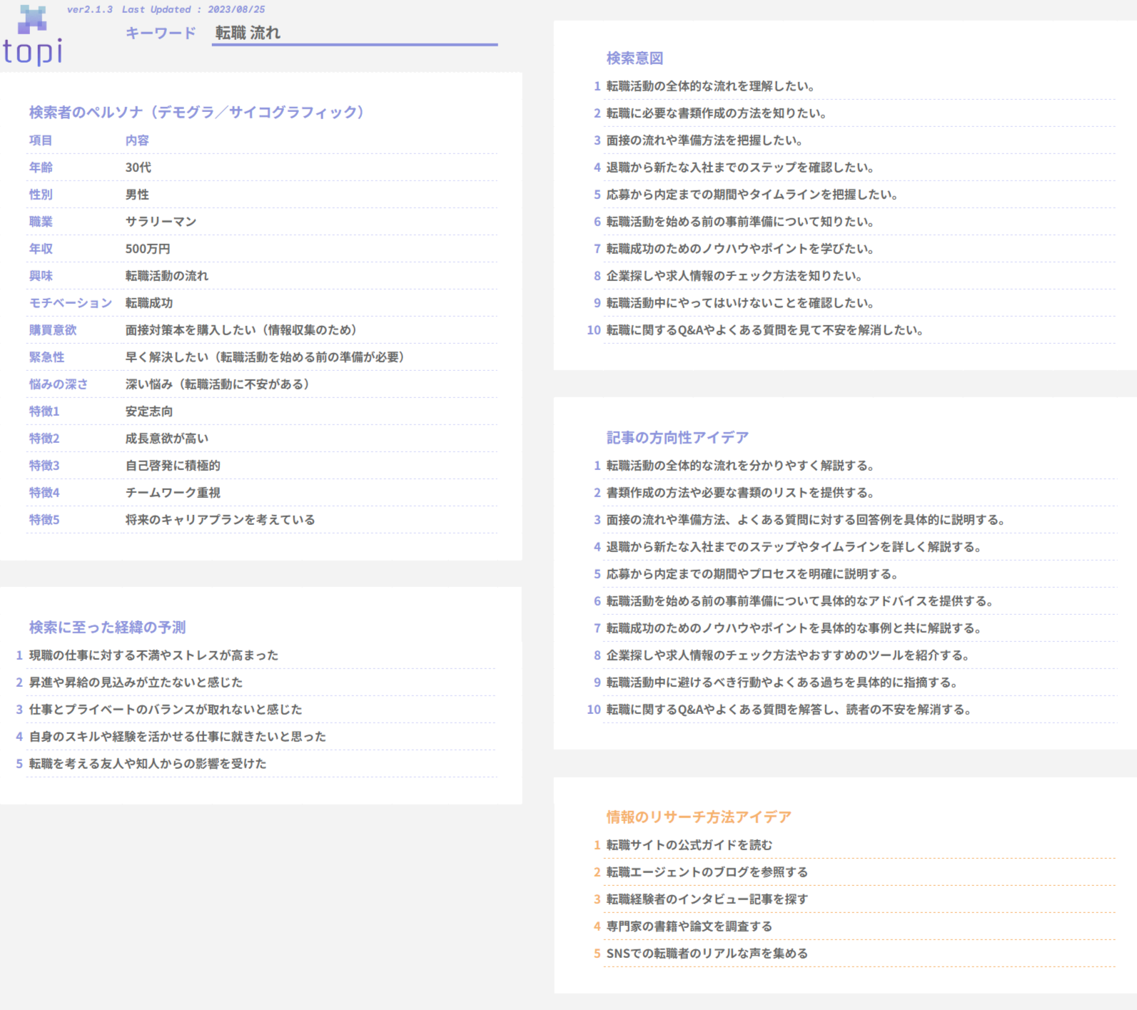Image resolution: width=1137 pixels, height=1010 pixels.
Task: Select the 特徴2 value 成長意欲が高い
Action: [167, 439]
